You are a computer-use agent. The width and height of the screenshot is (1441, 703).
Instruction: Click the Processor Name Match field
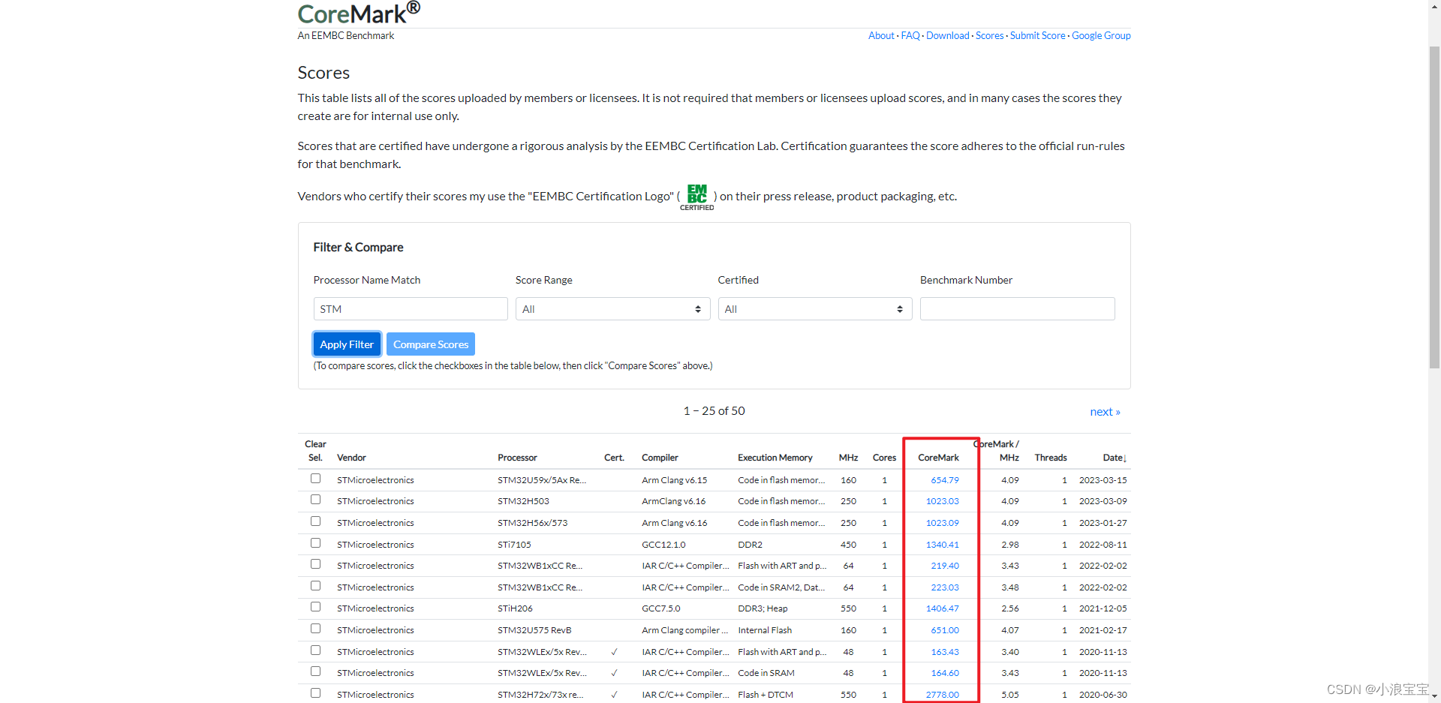click(x=411, y=309)
